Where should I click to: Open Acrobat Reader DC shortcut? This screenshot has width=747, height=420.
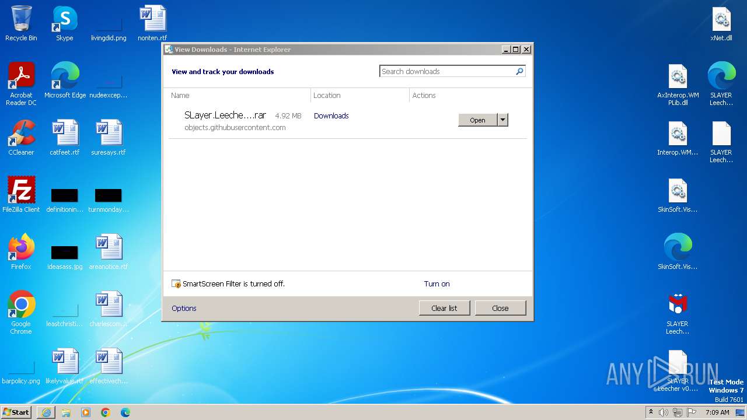pyautogui.click(x=21, y=84)
